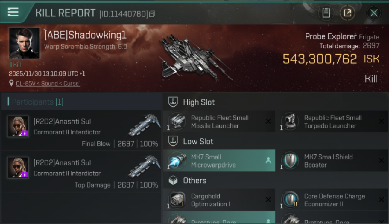Select Cargohold Optimization I rig icon

point(177,200)
